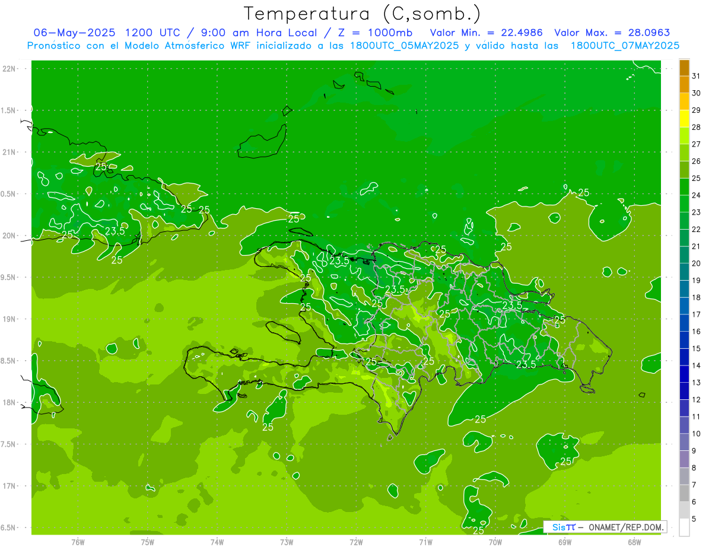This screenshot has height=550, width=712.
Task: Click the "Sisπ – ONAMET/REP.DOM." credit label
Action: 605,527
